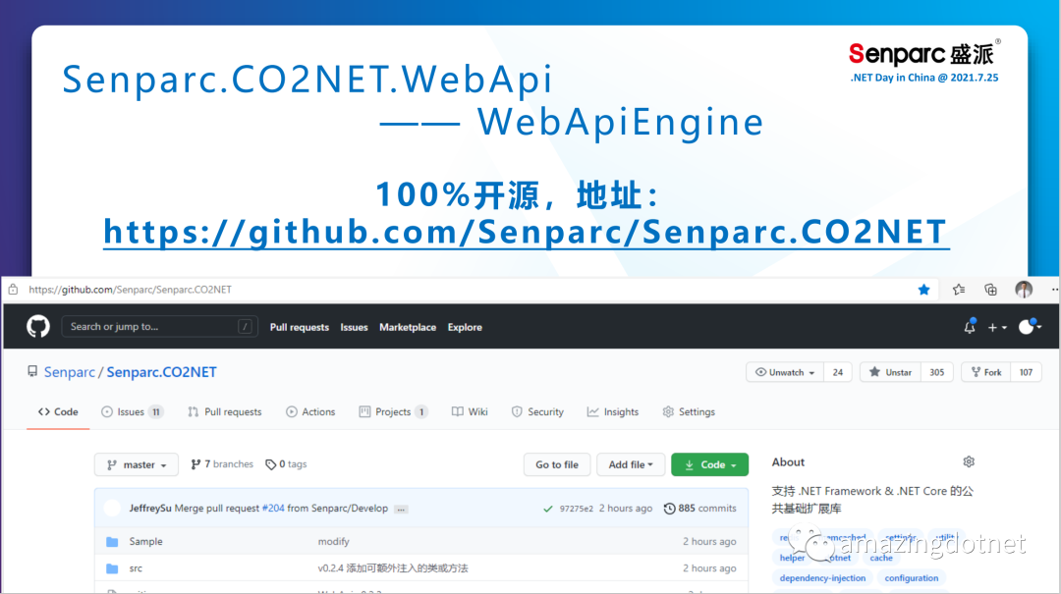The width and height of the screenshot is (1061, 594).
Task: Click the dependency-injection topic tag
Action: [x=822, y=577]
